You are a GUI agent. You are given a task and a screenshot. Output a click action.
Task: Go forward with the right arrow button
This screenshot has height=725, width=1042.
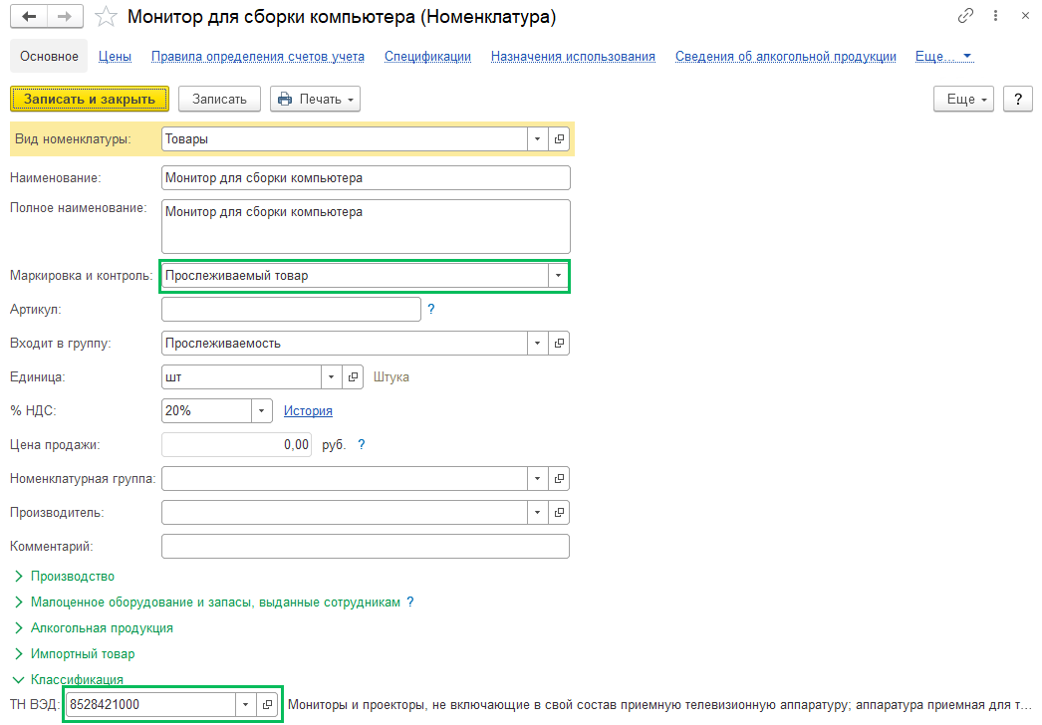65,17
